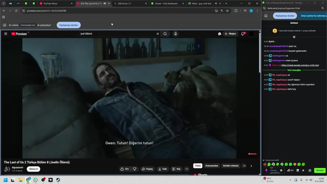Open YouTube notifications bell
Image resolution: width=327 pixels, height=184 pixels.
click(x=243, y=34)
